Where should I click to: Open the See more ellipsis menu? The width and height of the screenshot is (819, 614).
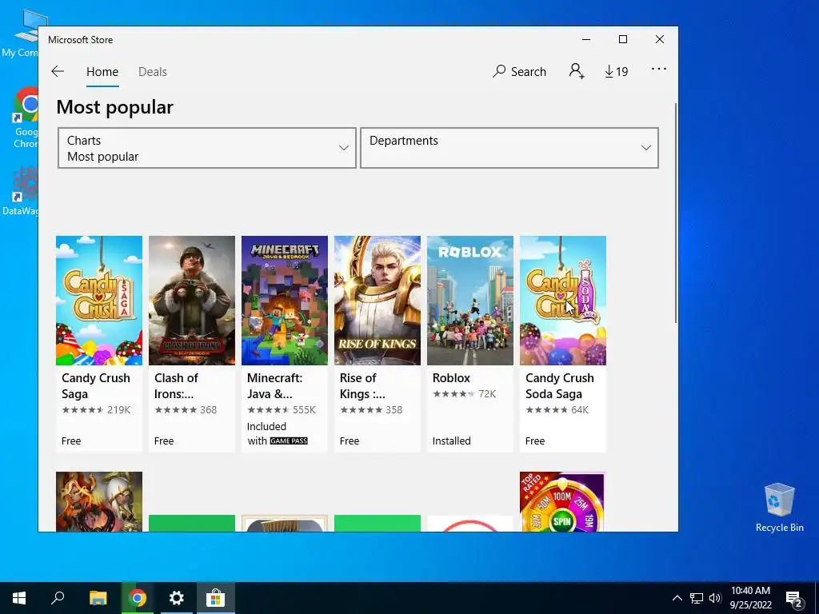(x=659, y=69)
